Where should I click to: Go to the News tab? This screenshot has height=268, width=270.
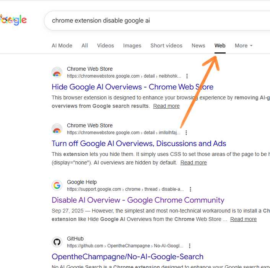click(198, 45)
